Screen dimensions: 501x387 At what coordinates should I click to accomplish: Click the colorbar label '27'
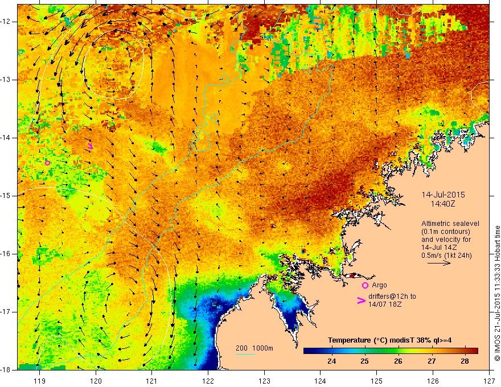click(x=432, y=361)
